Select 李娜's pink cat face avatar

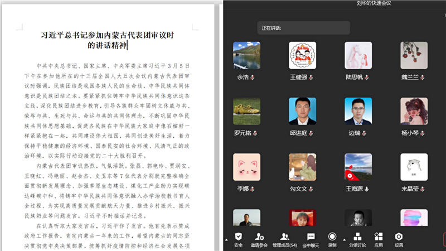246,167
